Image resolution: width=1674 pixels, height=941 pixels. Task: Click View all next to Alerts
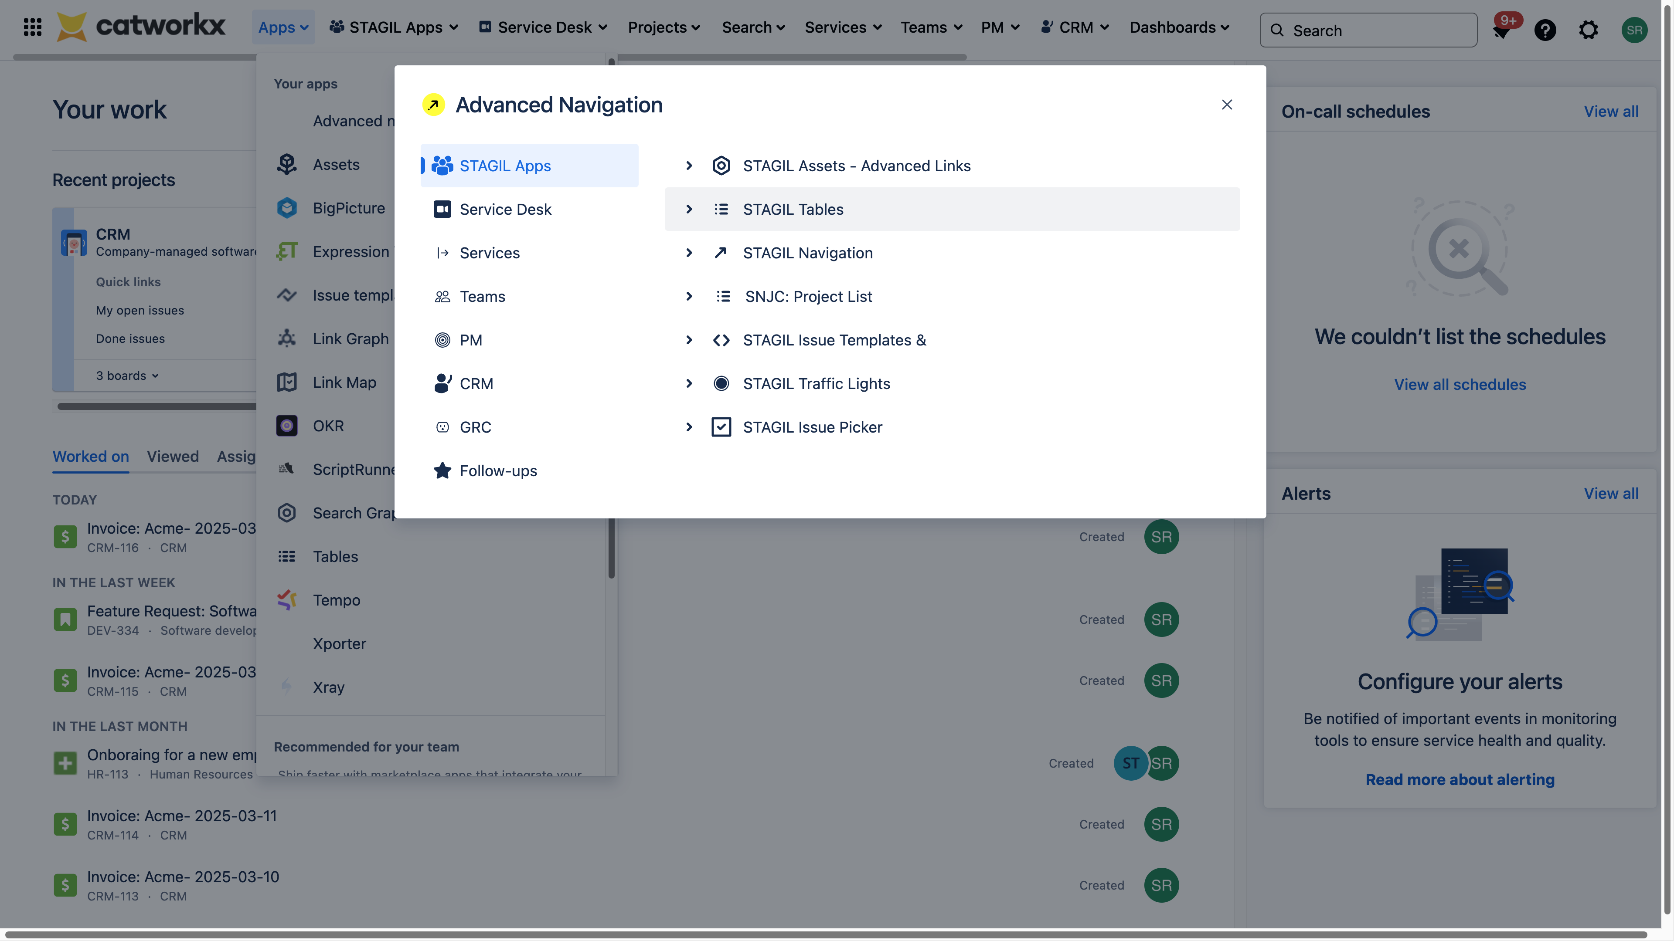click(1610, 493)
